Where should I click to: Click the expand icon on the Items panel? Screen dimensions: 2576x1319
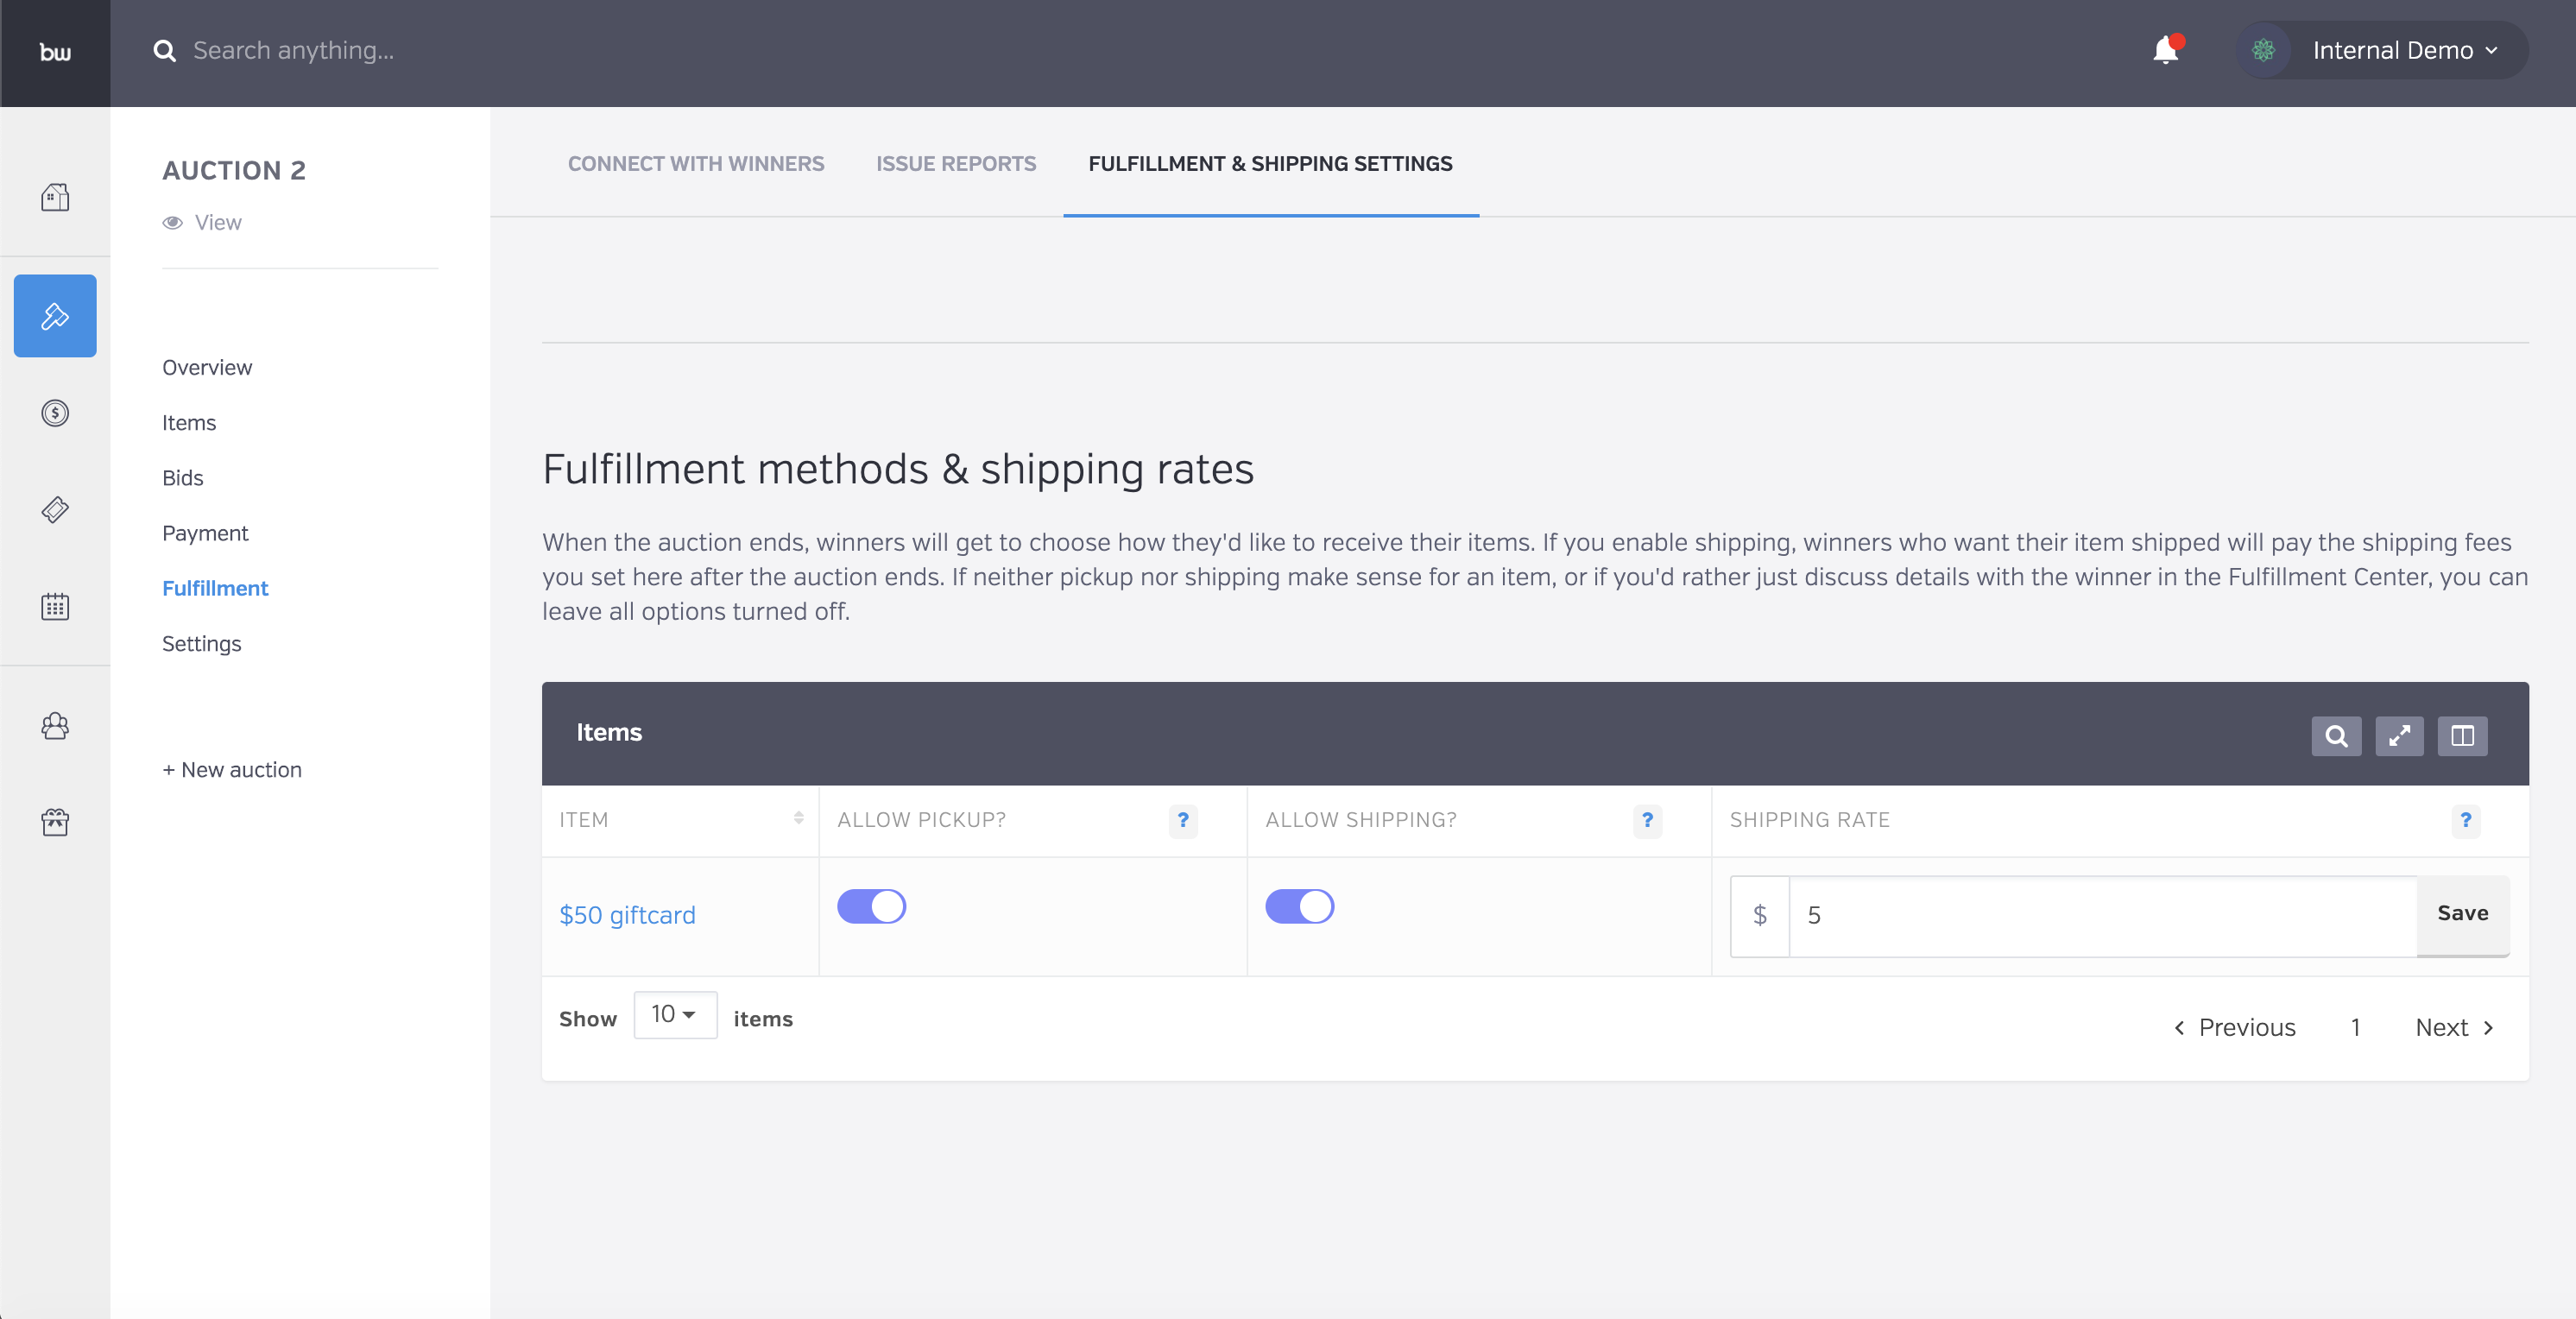(2400, 736)
